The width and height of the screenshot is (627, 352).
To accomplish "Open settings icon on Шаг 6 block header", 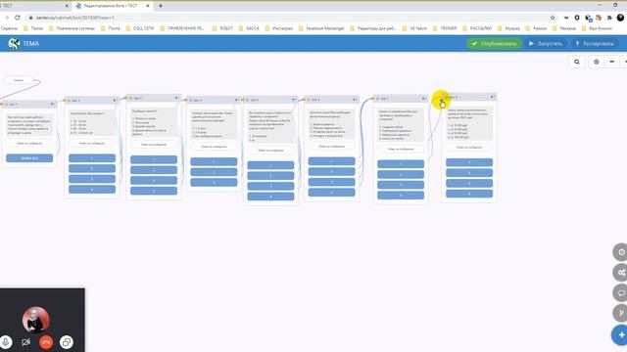I will pos(355,100).
